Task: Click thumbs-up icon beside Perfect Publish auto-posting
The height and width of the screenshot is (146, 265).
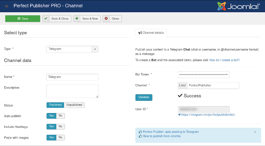Action: 140,132
